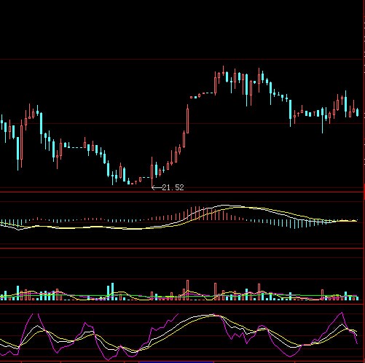The height and width of the screenshot is (363, 365).
Task: Select the last cyan candlestick on the right
Action: (358, 112)
